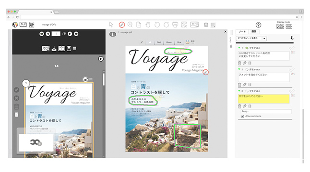
Task: Open the show all notes dropdown
Action: pyautogui.click(x=251, y=38)
